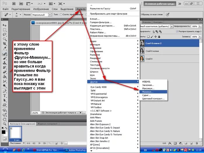Select the Paint Bucket tool

point(5,76)
